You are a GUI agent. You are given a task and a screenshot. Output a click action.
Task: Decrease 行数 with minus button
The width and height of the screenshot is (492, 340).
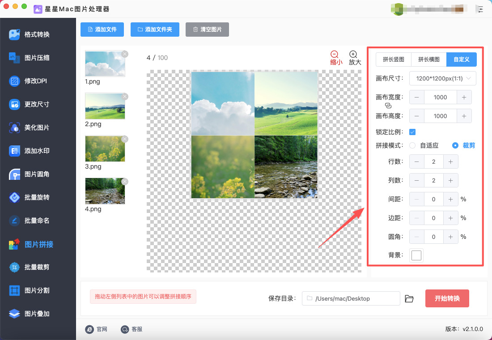[417, 161]
